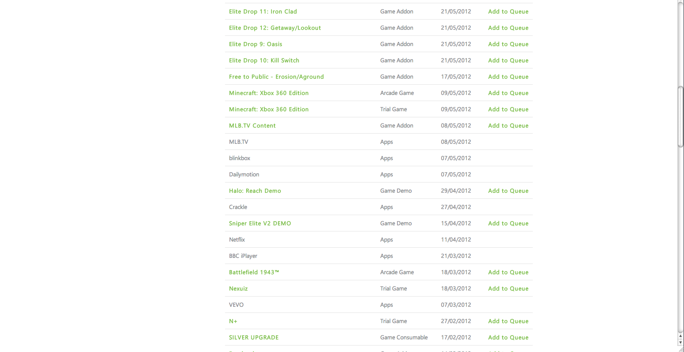
Task: Click the vertical scrollbar thumb
Action: (x=680, y=117)
